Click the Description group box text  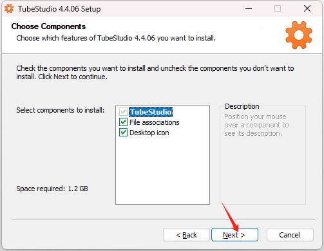pyautogui.click(x=256, y=125)
